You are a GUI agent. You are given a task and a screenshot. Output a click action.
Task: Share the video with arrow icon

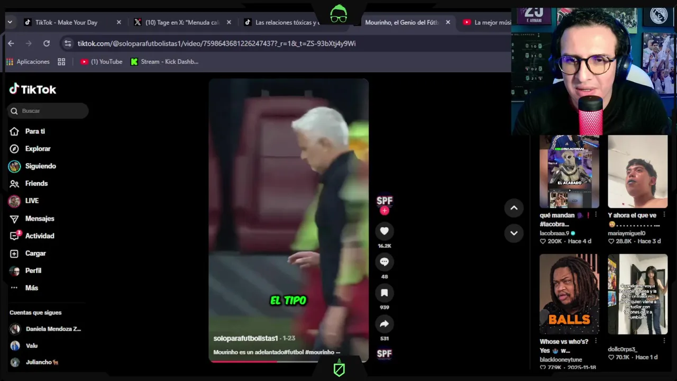pyautogui.click(x=385, y=324)
